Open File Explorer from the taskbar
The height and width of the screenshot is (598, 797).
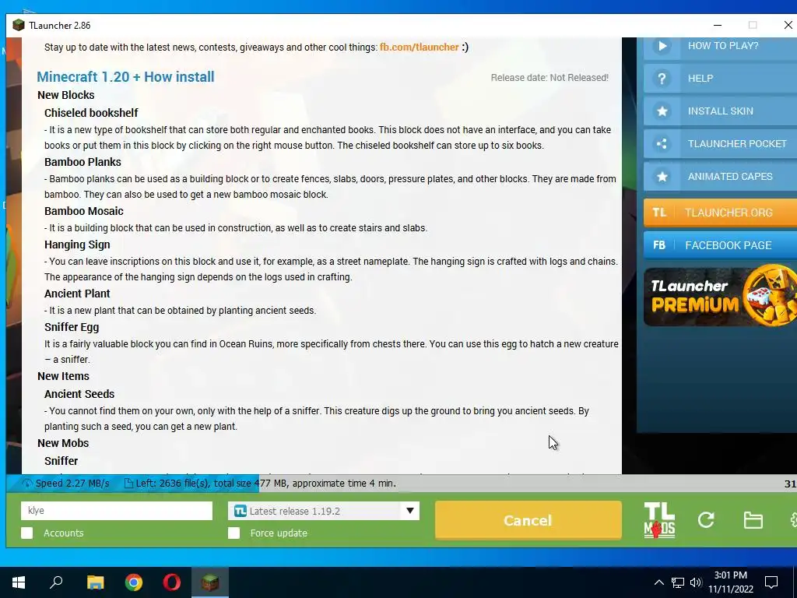click(x=95, y=582)
